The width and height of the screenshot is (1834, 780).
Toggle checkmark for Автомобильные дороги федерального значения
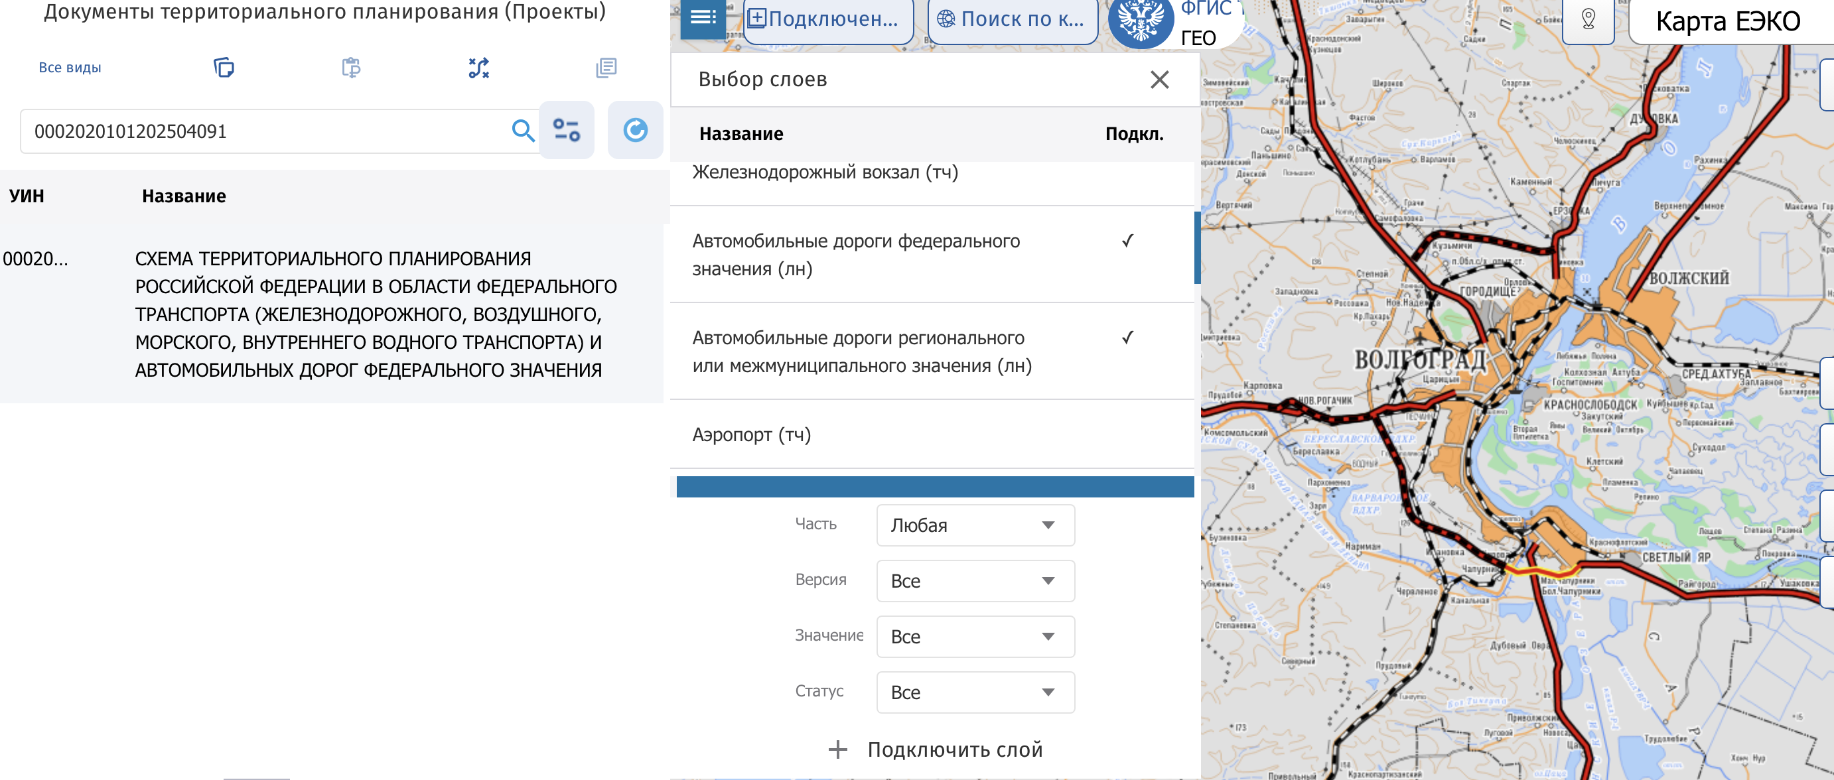pyautogui.click(x=1128, y=241)
